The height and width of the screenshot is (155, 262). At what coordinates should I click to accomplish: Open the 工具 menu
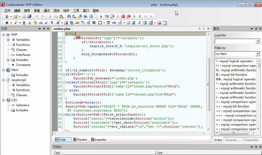pos(76,11)
